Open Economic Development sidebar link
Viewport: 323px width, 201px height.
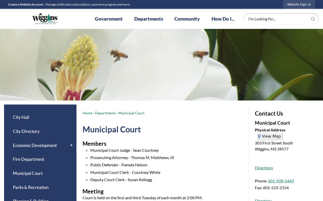pyautogui.click(x=35, y=145)
